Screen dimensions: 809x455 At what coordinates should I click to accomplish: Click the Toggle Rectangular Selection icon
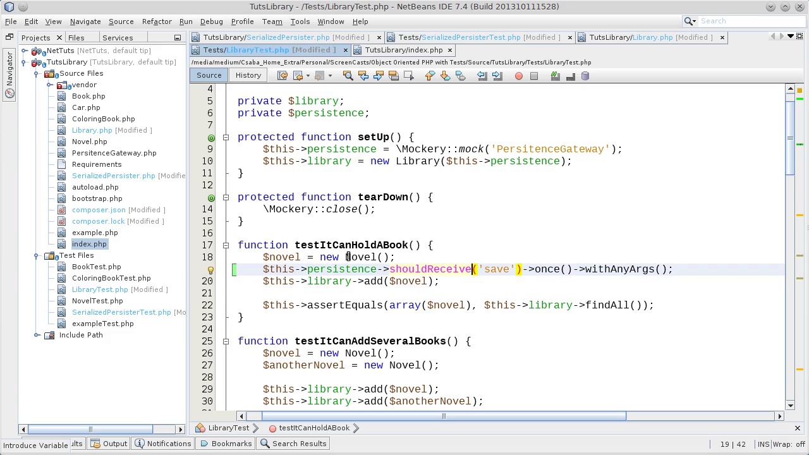click(408, 76)
